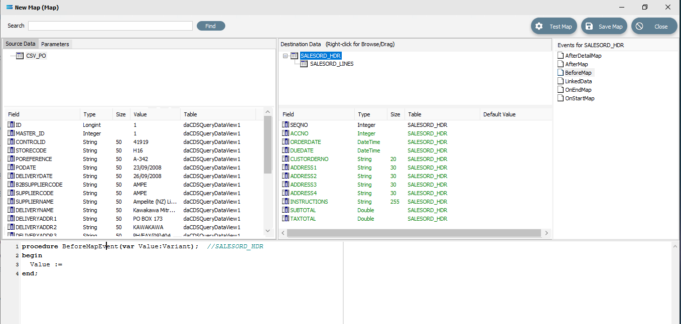
Task: Click the destination Default Value column header
Action: pos(516,114)
